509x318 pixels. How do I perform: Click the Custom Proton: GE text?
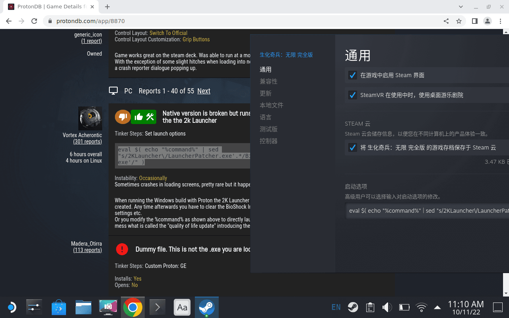(x=165, y=266)
